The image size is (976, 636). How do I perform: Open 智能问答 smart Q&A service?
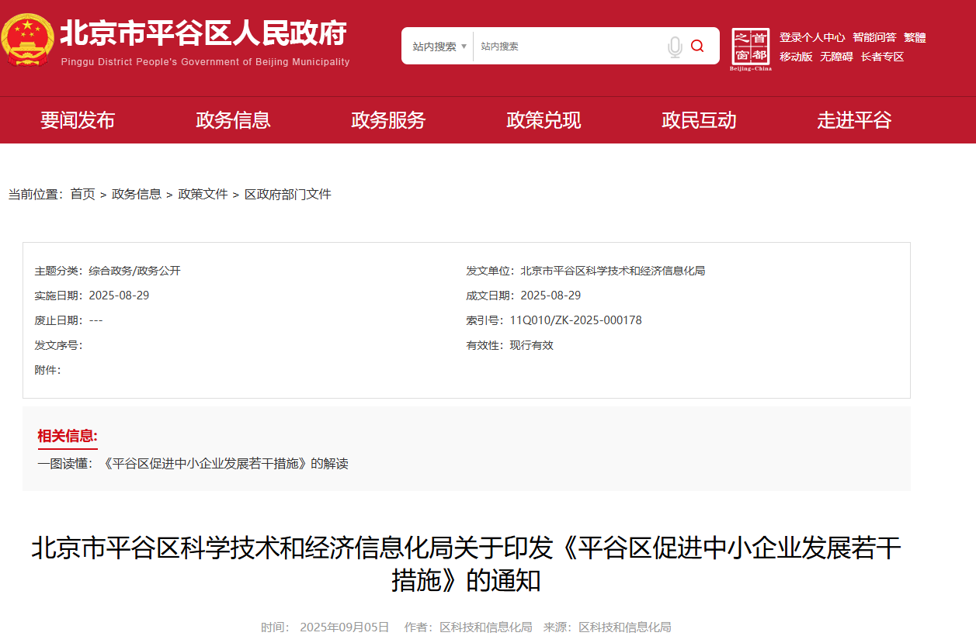click(876, 36)
